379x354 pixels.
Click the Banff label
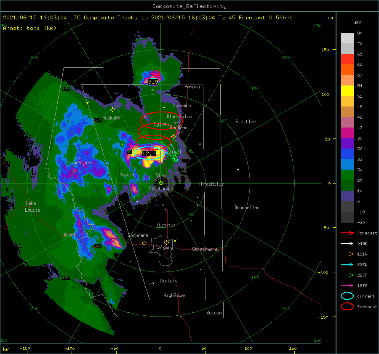coord(69,234)
